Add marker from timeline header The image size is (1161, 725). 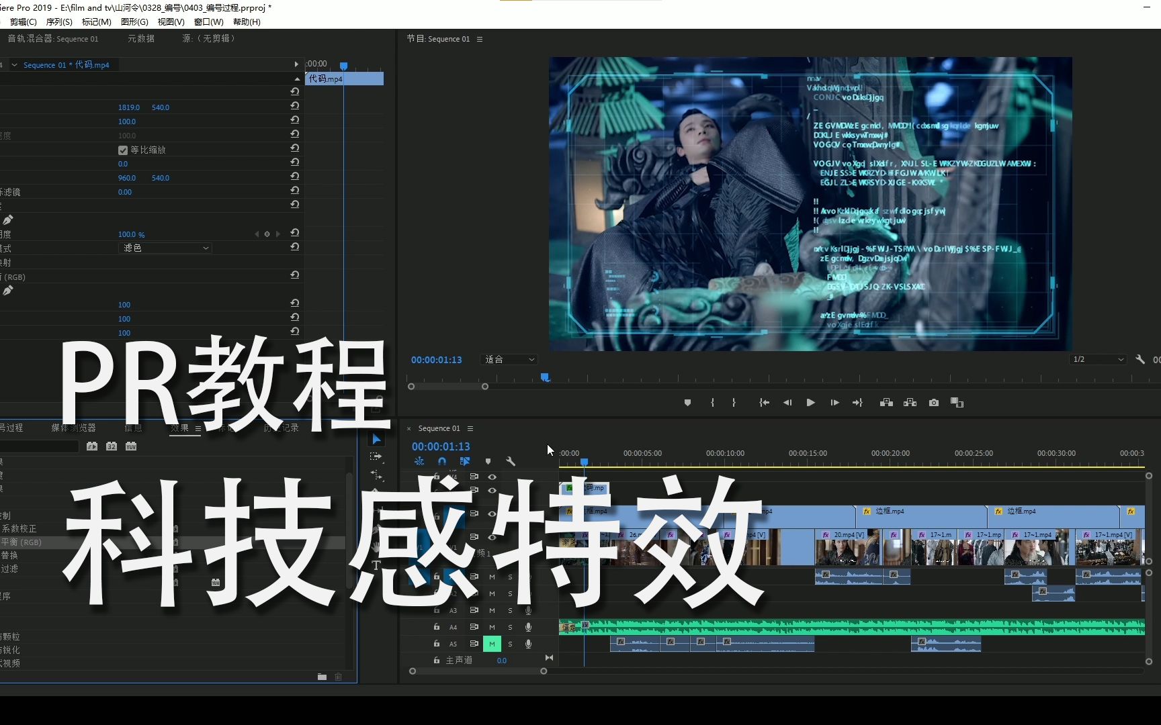pyautogui.click(x=488, y=461)
